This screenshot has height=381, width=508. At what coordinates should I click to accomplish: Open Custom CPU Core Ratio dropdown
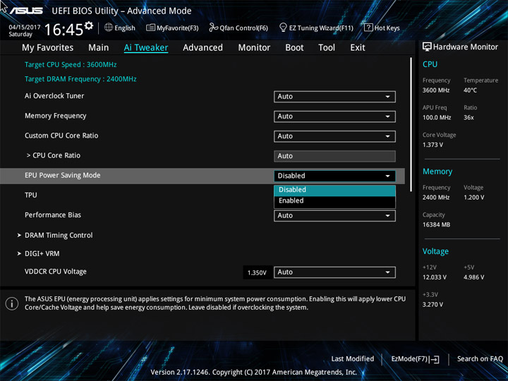click(x=334, y=136)
